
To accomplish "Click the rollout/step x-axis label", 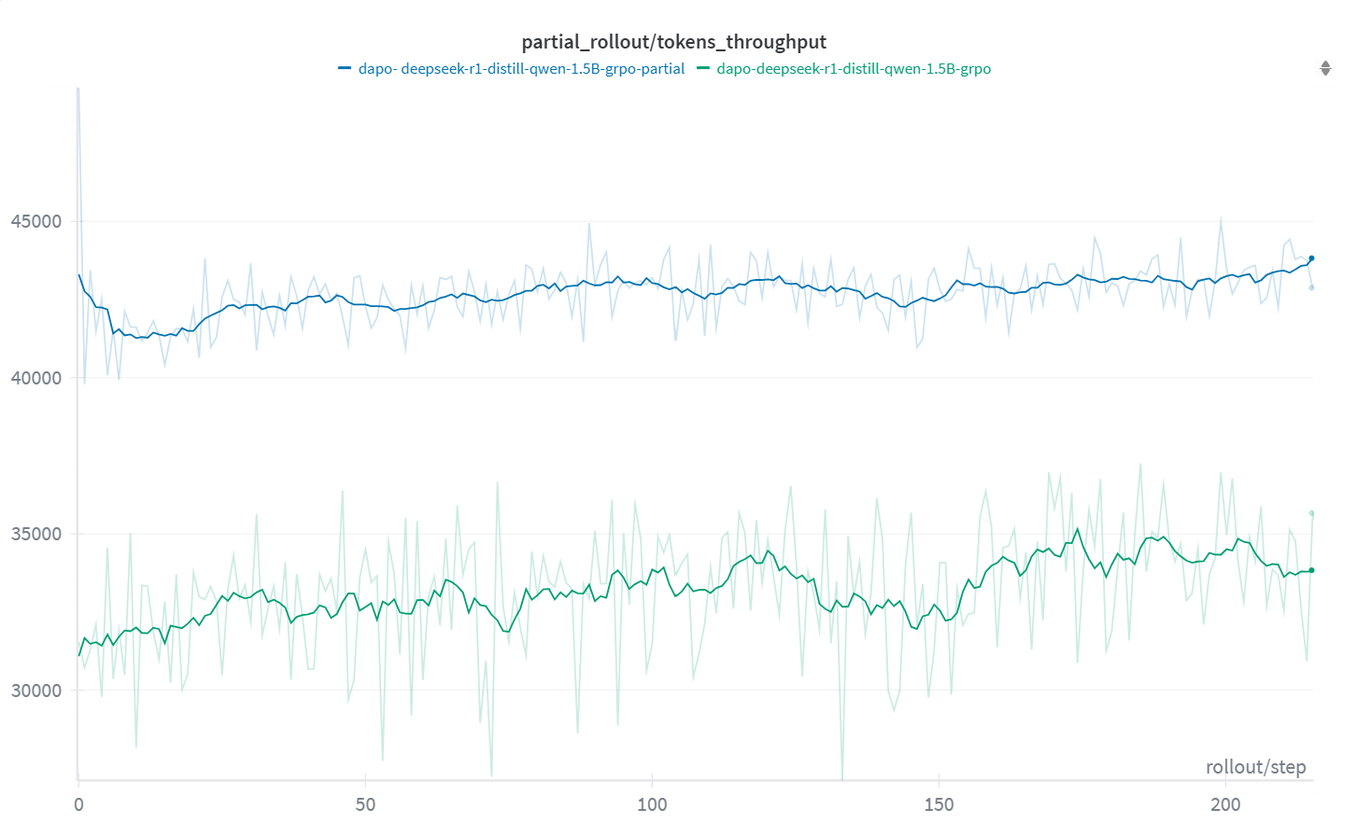I will point(1255,767).
